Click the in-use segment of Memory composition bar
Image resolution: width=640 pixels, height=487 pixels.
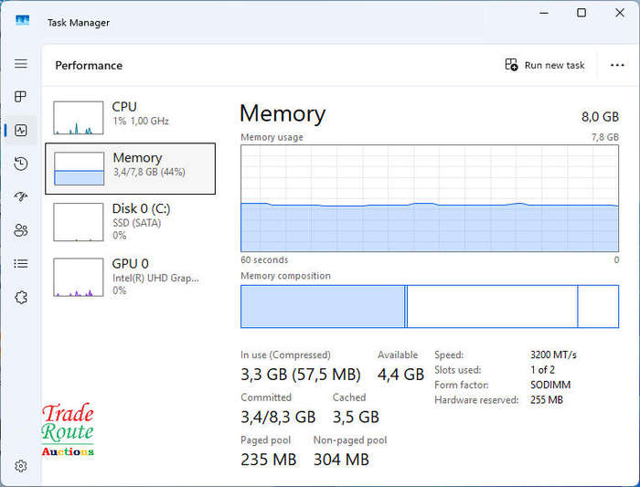[x=323, y=306]
